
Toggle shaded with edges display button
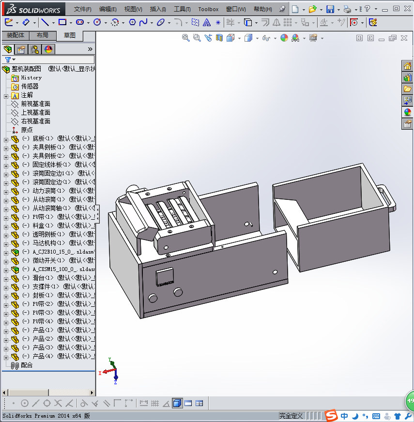(177, 403)
